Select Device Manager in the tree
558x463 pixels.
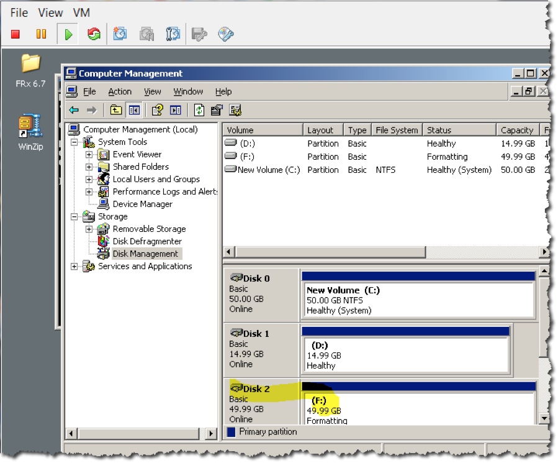click(x=142, y=204)
